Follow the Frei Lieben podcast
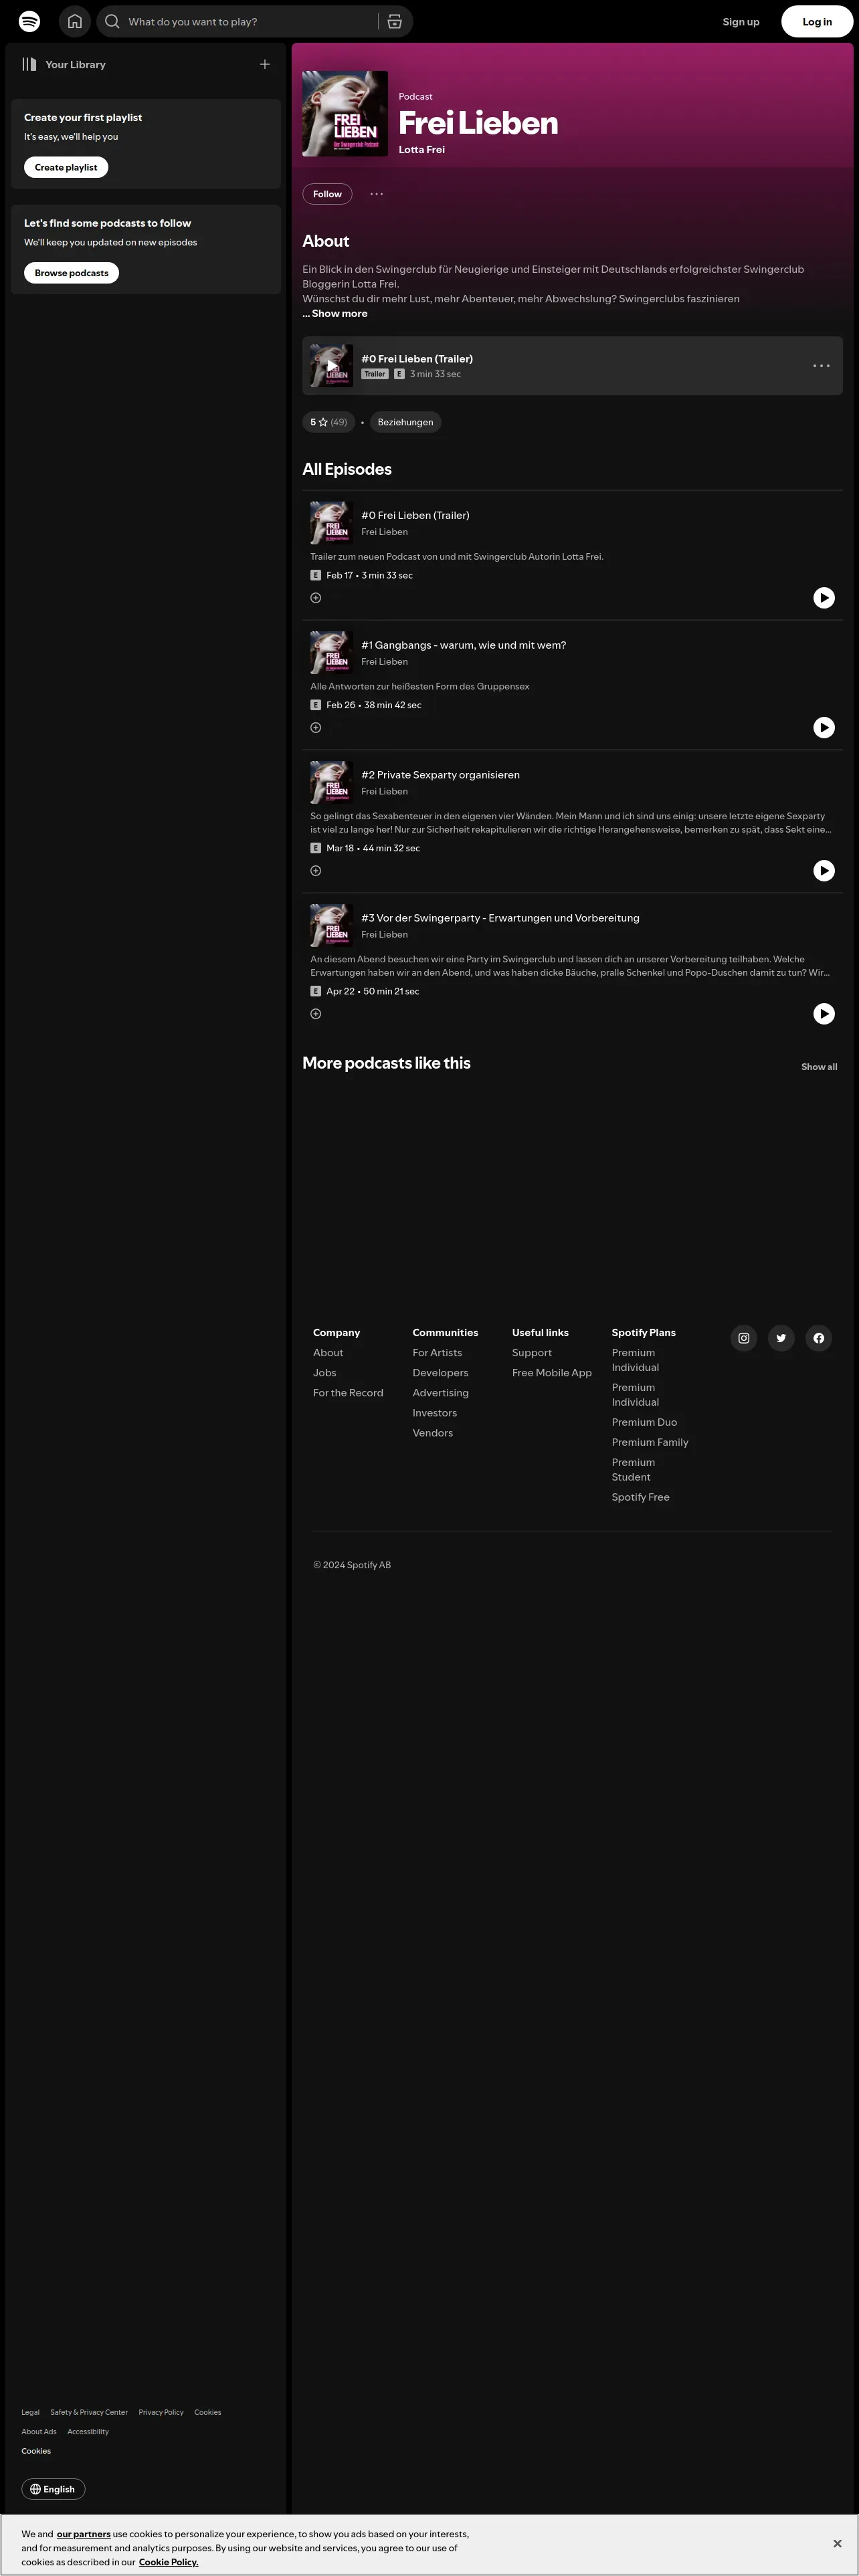Image resolution: width=859 pixels, height=2576 pixels. click(x=327, y=194)
